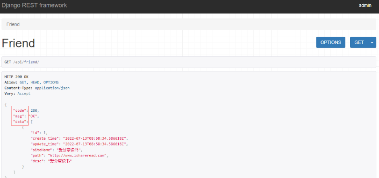
Task: Select the Friend breadcrumb item
Action: 13,25
